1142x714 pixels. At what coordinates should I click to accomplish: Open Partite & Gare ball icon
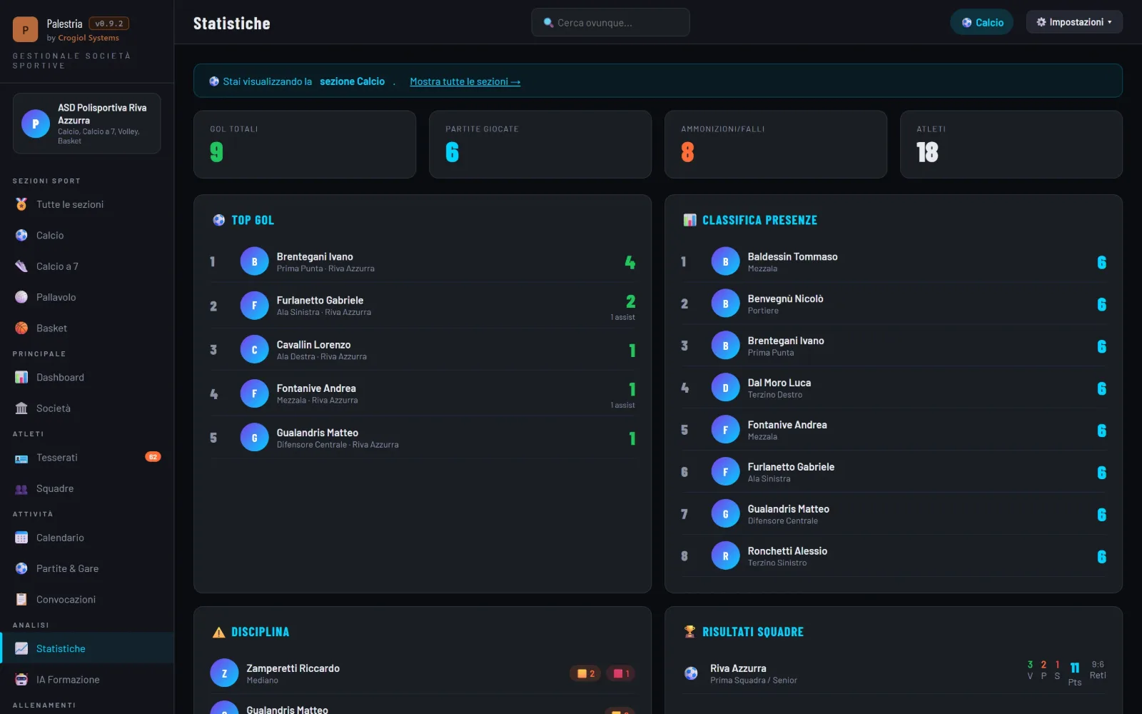(21, 568)
